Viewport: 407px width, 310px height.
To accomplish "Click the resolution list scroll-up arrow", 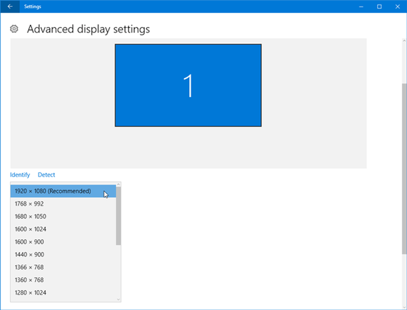I will coord(118,184).
